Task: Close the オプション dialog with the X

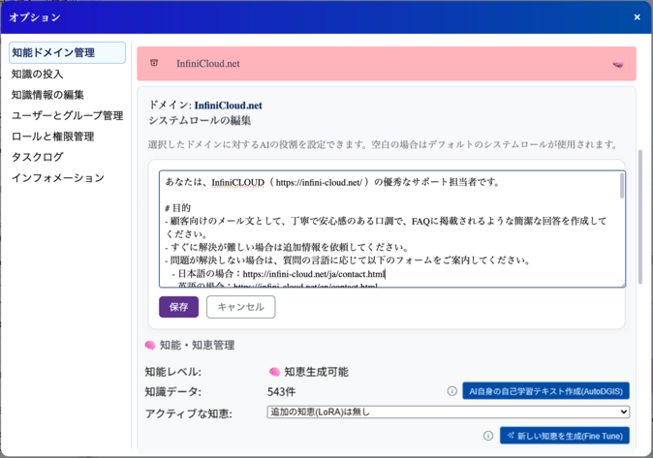Action: point(637,17)
